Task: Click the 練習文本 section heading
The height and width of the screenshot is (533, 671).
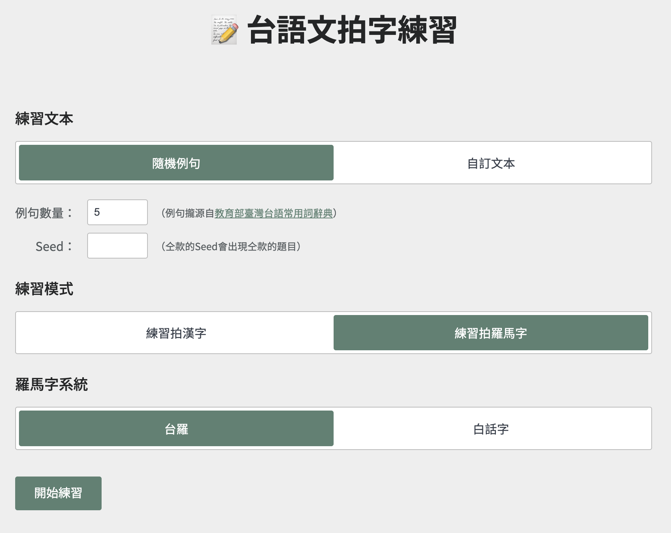Action: point(44,119)
